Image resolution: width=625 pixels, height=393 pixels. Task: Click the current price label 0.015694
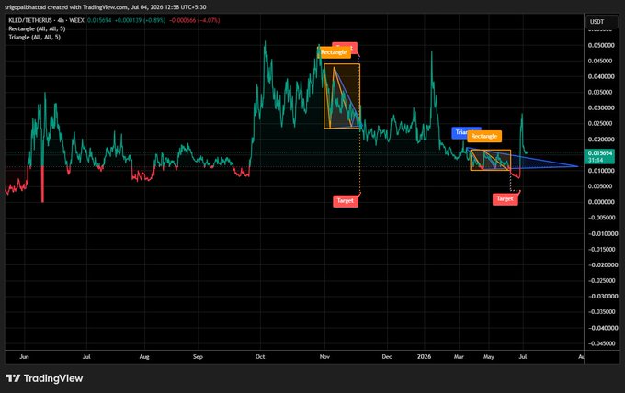(600, 156)
